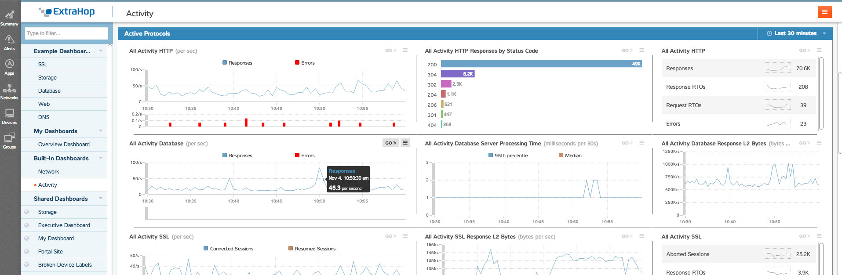This screenshot has width=842, height=275.
Task: Click the 200 status code bar
Action: (x=541, y=64)
